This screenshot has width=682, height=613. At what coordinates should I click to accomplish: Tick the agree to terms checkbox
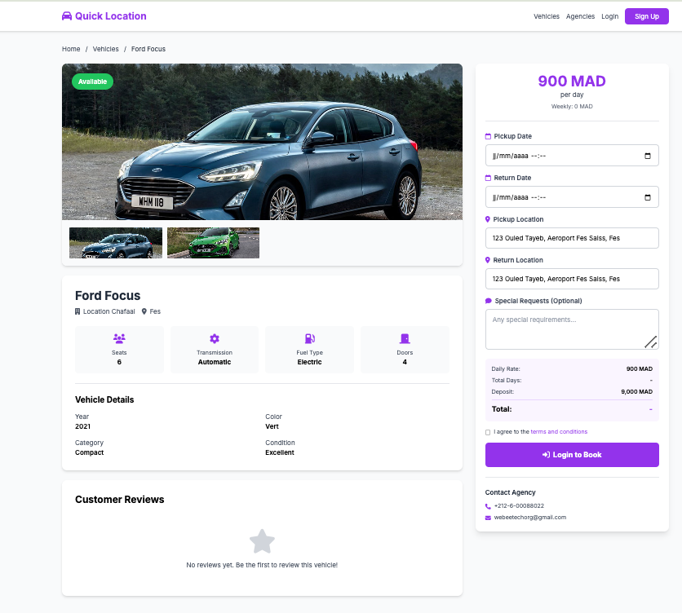pos(488,432)
